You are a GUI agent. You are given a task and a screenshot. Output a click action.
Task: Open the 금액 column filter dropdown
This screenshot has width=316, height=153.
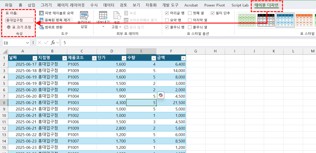[183, 58]
